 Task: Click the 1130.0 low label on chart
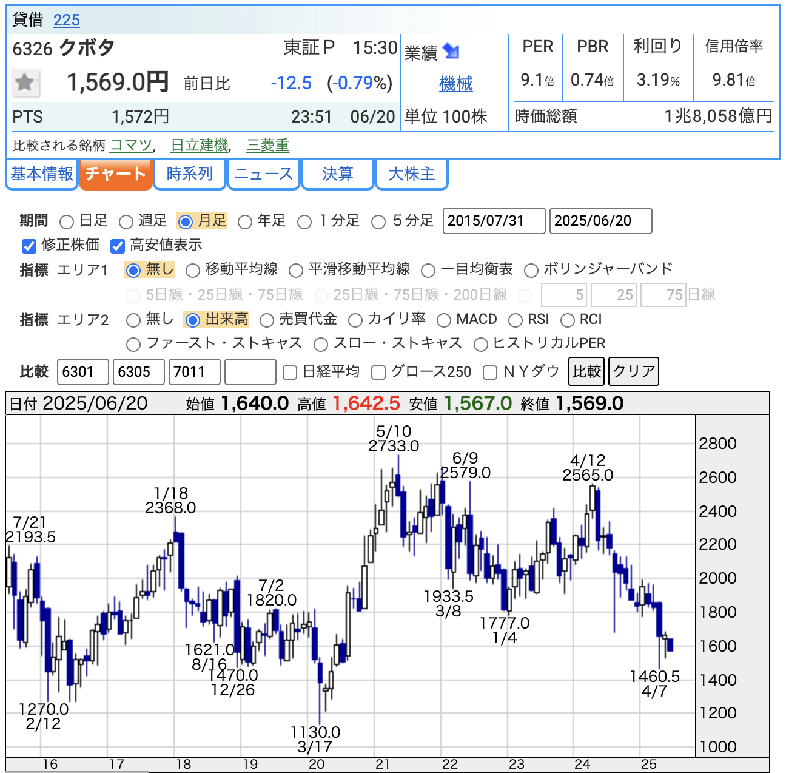(x=315, y=732)
